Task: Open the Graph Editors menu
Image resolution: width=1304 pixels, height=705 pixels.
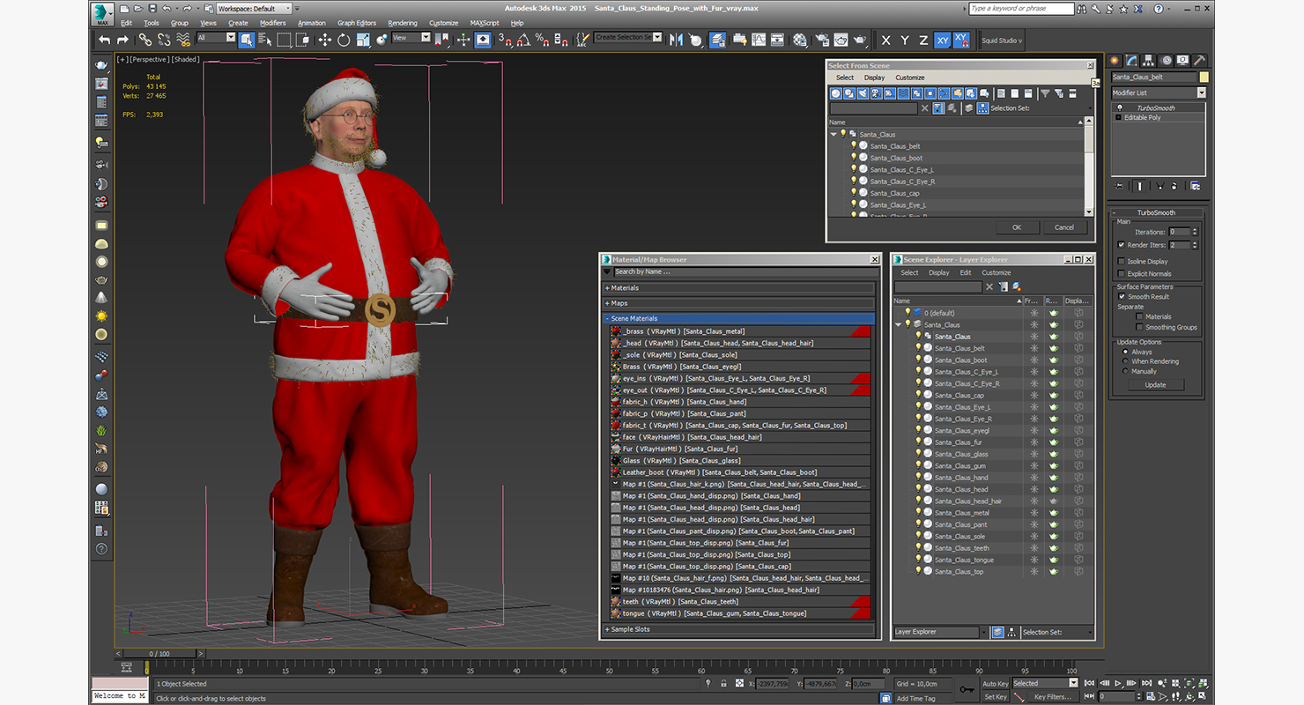Action: (x=357, y=23)
